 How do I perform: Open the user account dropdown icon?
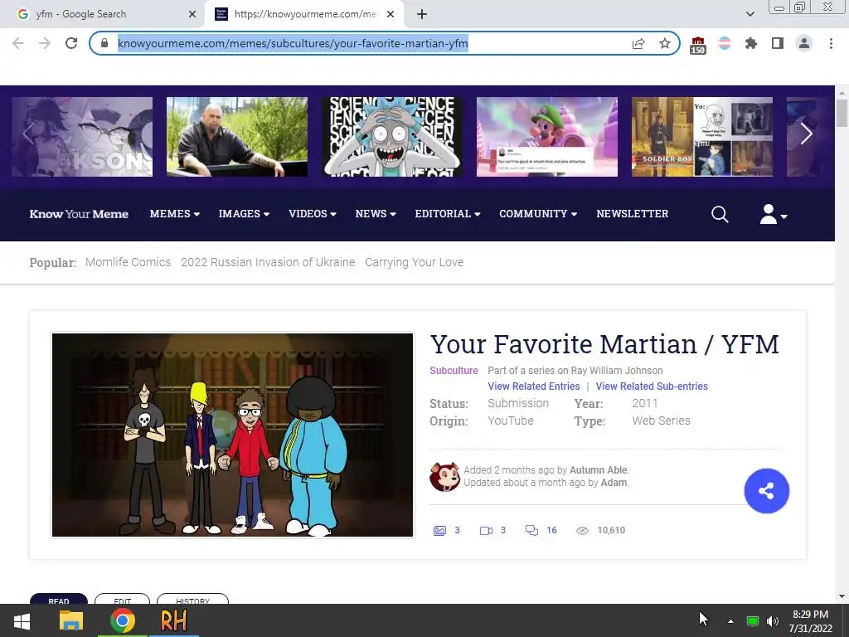coord(774,215)
